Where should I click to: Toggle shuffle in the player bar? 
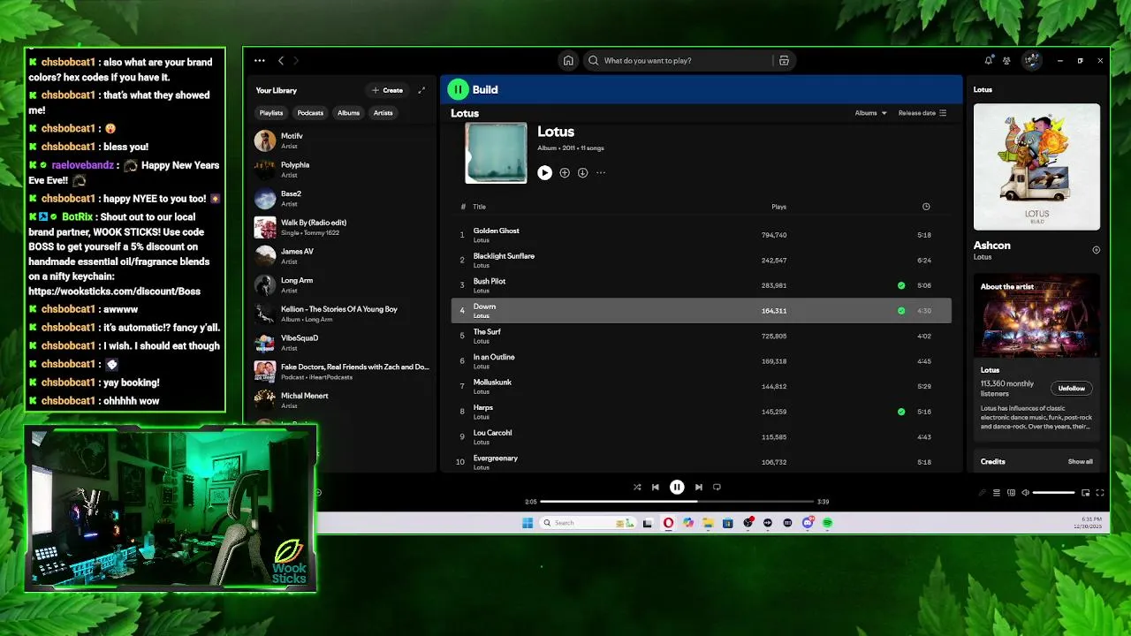coord(637,487)
